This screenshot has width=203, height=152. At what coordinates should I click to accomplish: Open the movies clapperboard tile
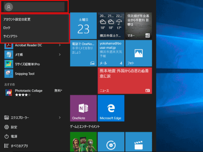139,142
